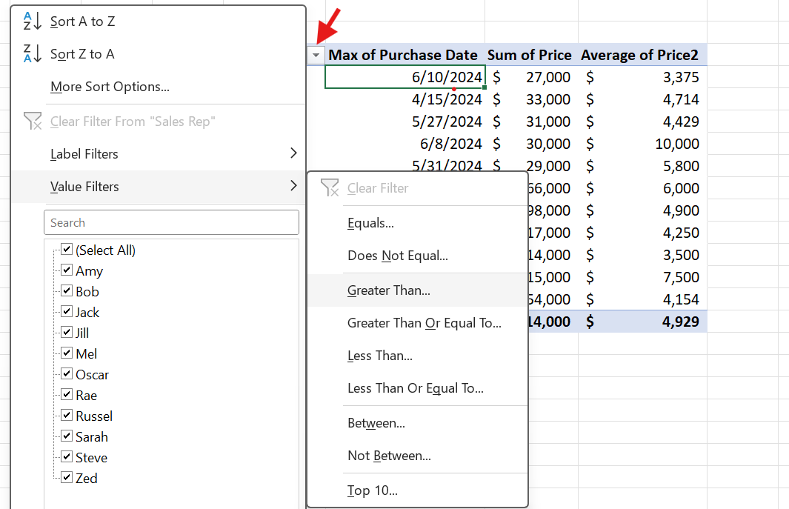
Task: Uncheck Amy in the filter list
Action: [x=67, y=270]
